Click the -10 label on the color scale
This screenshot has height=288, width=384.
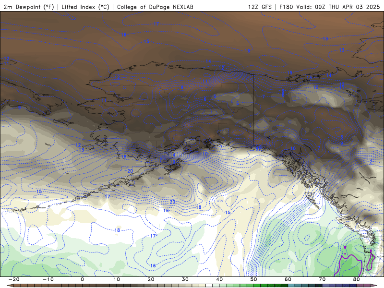48,279
